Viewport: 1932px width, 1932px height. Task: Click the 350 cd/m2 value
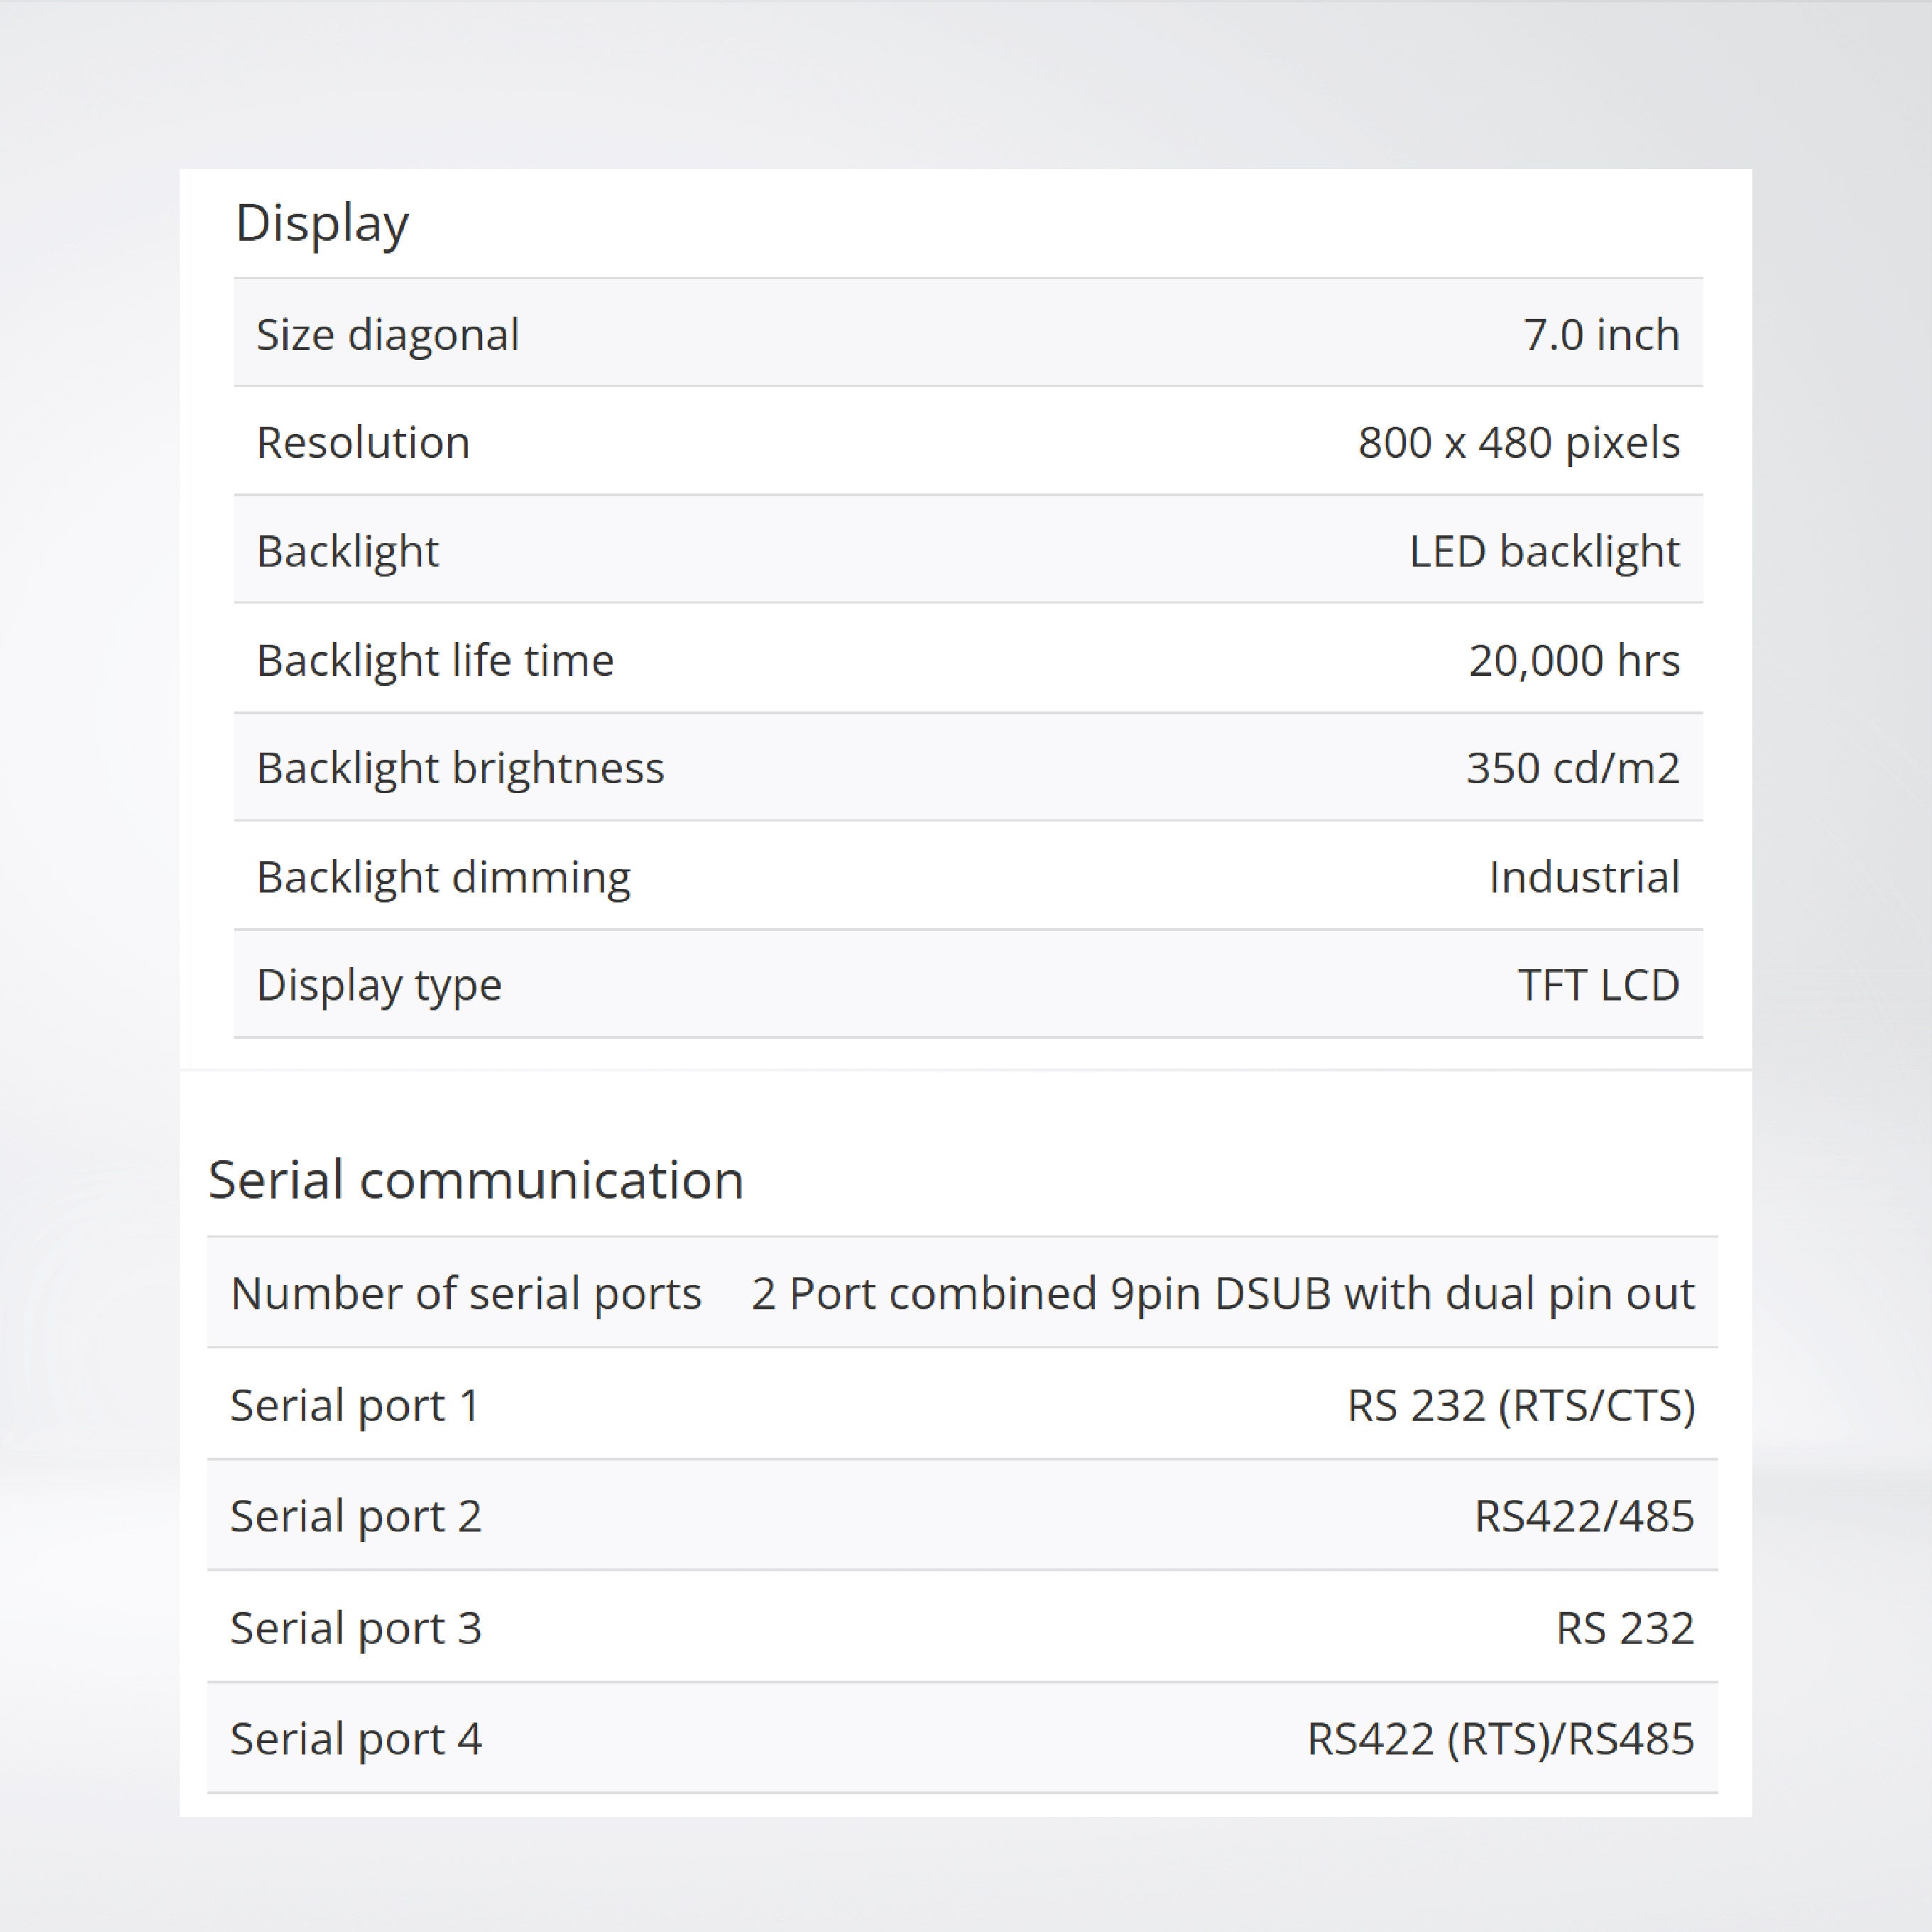[1572, 768]
